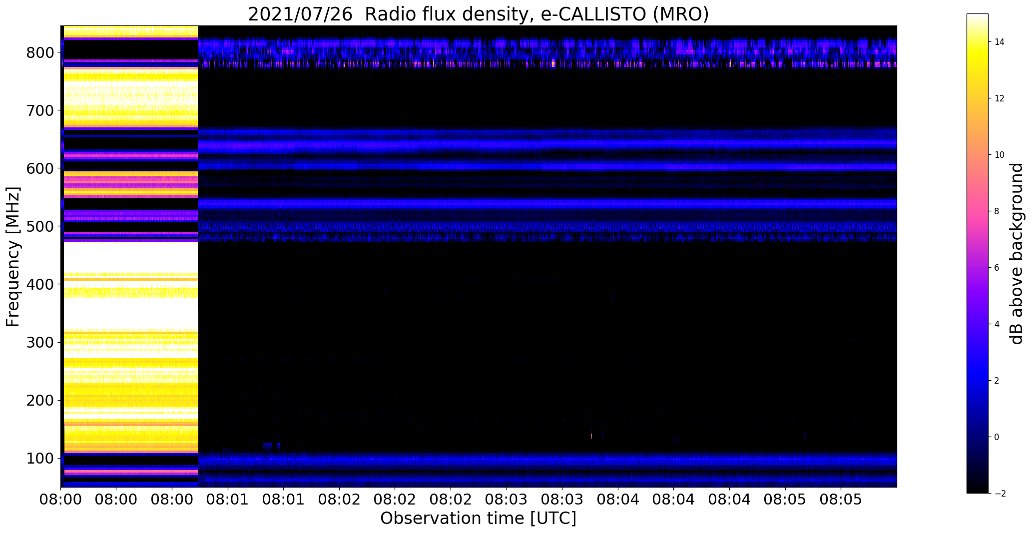The width and height of the screenshot is (1032, 533).
Task: Select the 600 frequency tick label
Action: [x=40, y=168]
